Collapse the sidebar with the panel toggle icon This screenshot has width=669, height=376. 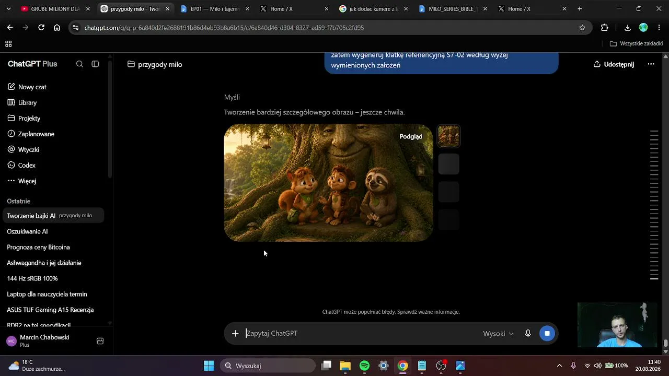coord(95,64)
